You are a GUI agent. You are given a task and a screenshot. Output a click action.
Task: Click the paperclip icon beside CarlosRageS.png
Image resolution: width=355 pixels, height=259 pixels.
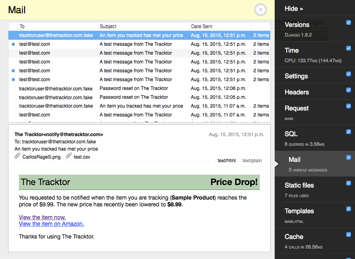(x=17, y=156)
